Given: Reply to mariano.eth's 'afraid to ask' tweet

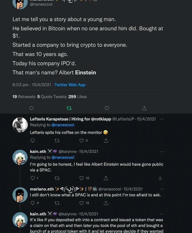Looking at the screenshot, I should pyautogui.click(x=33, y=203).
